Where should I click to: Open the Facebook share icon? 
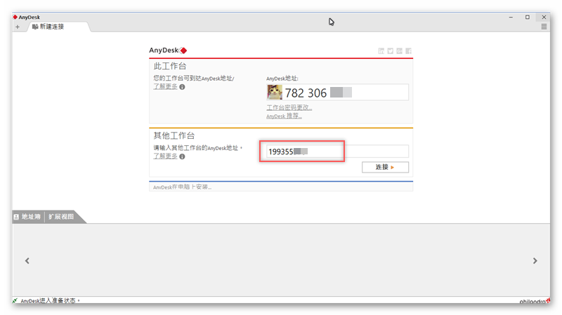click(x=408, y=51)
